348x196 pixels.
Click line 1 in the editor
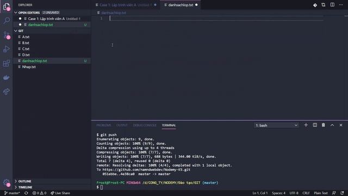pyautogui.click(x=216, y=19)
